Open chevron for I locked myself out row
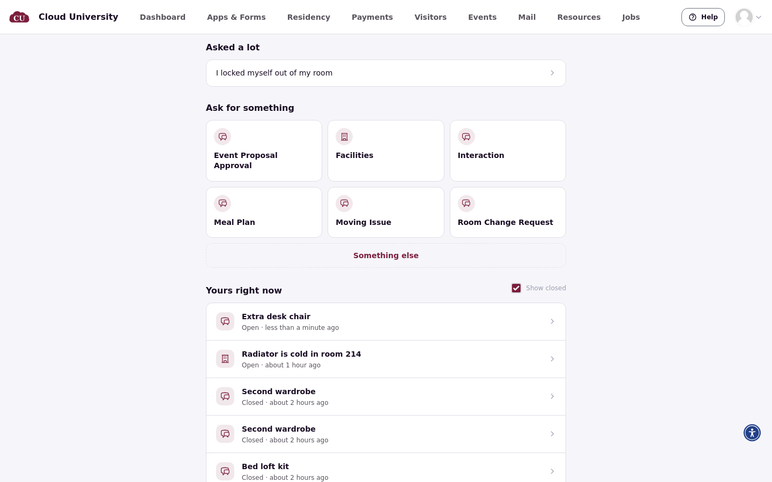The height and width of the screenshot is (482, 772). pos(552,73)
